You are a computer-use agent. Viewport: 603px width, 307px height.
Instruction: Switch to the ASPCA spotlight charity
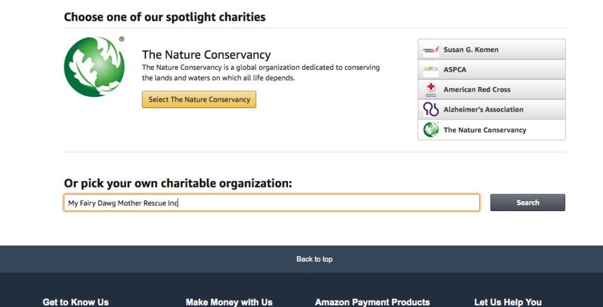[x=492, y=69]
